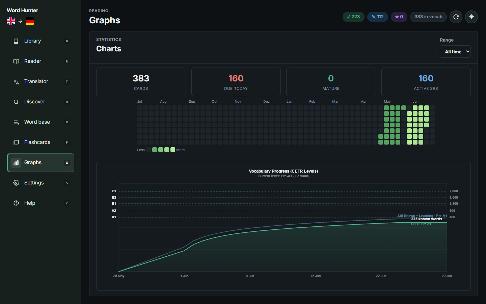Click the lightest green swatch before More
Screen dimensions: 486x304
pos(173,150)
